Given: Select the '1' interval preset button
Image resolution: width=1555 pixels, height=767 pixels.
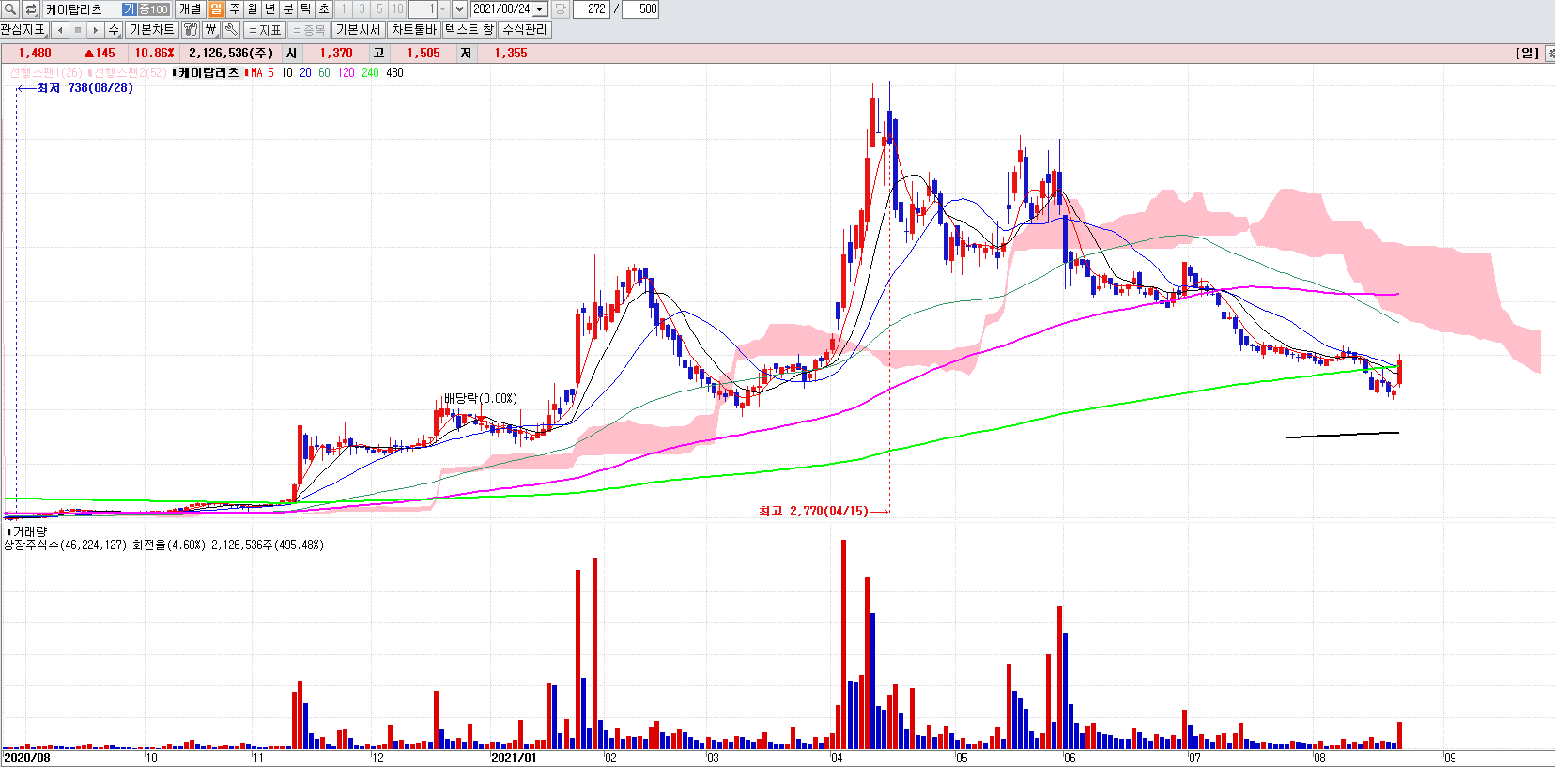Looking at the screenshot, I should click(x=344, y=9).
